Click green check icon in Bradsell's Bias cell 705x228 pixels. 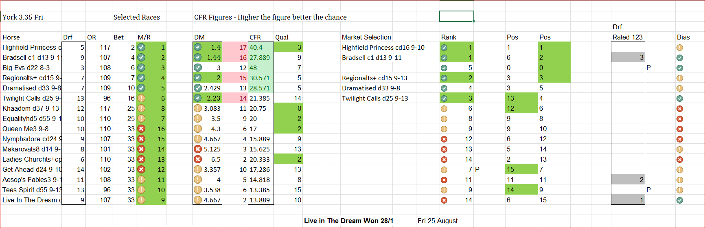click(x=679, y=58)
